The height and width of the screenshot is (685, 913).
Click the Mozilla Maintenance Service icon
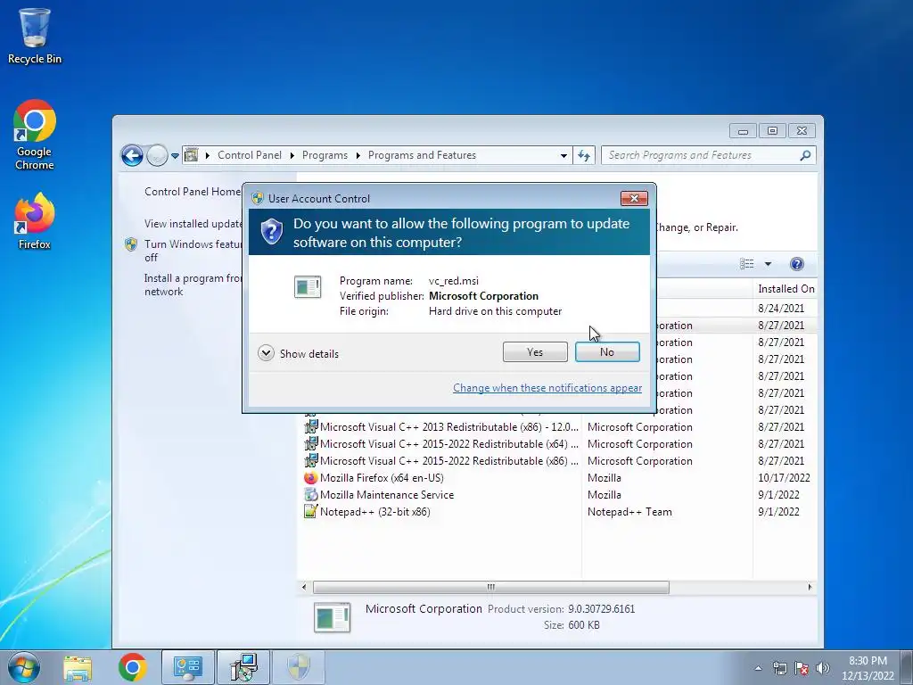[x=311, y=494]
